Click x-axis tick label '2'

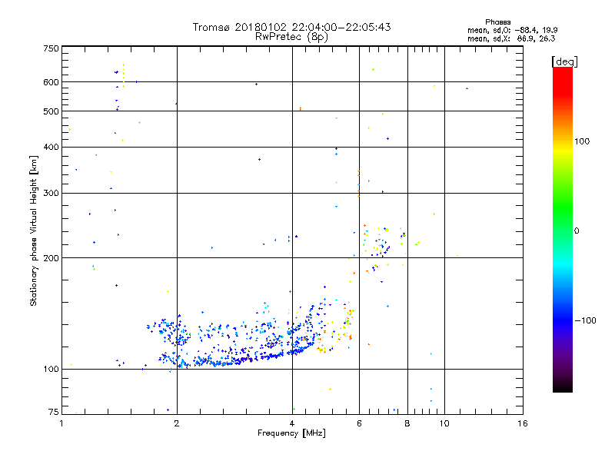177,423
